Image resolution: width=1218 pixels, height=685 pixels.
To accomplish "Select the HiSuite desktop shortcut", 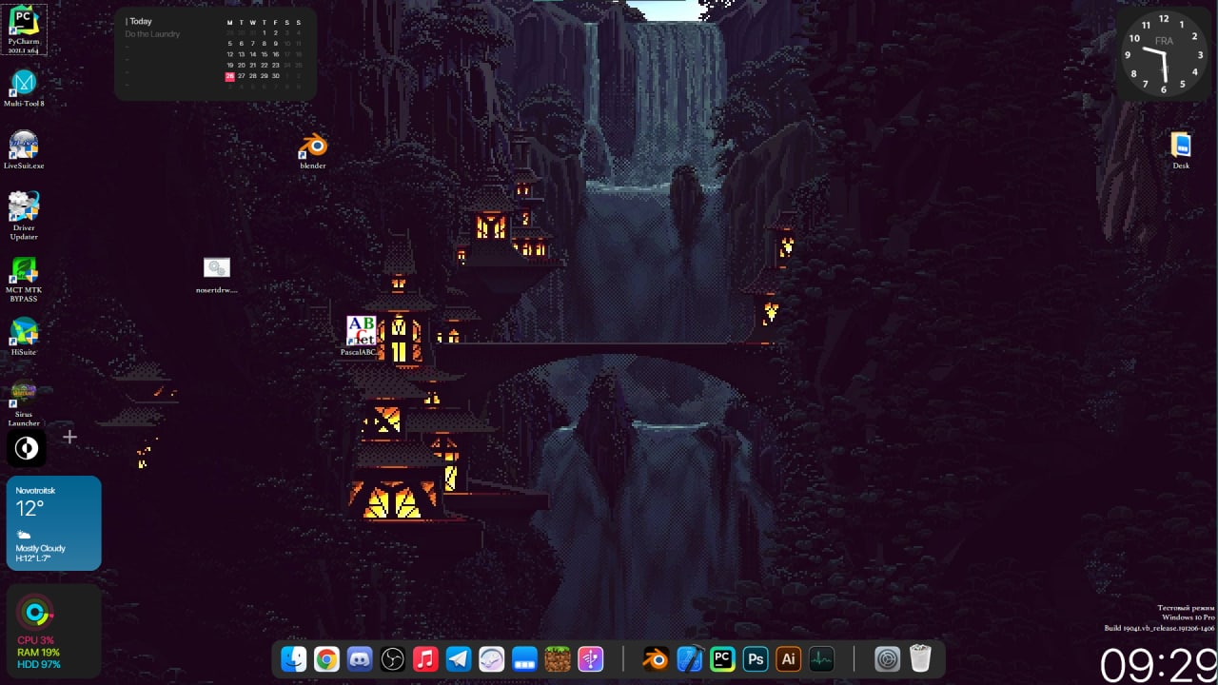I will point(24,337).
